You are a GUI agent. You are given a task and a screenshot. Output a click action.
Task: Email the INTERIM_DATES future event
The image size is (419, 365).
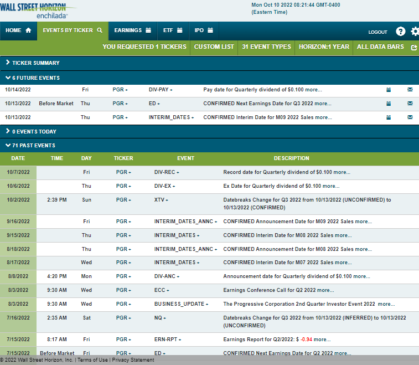point(410,117)
